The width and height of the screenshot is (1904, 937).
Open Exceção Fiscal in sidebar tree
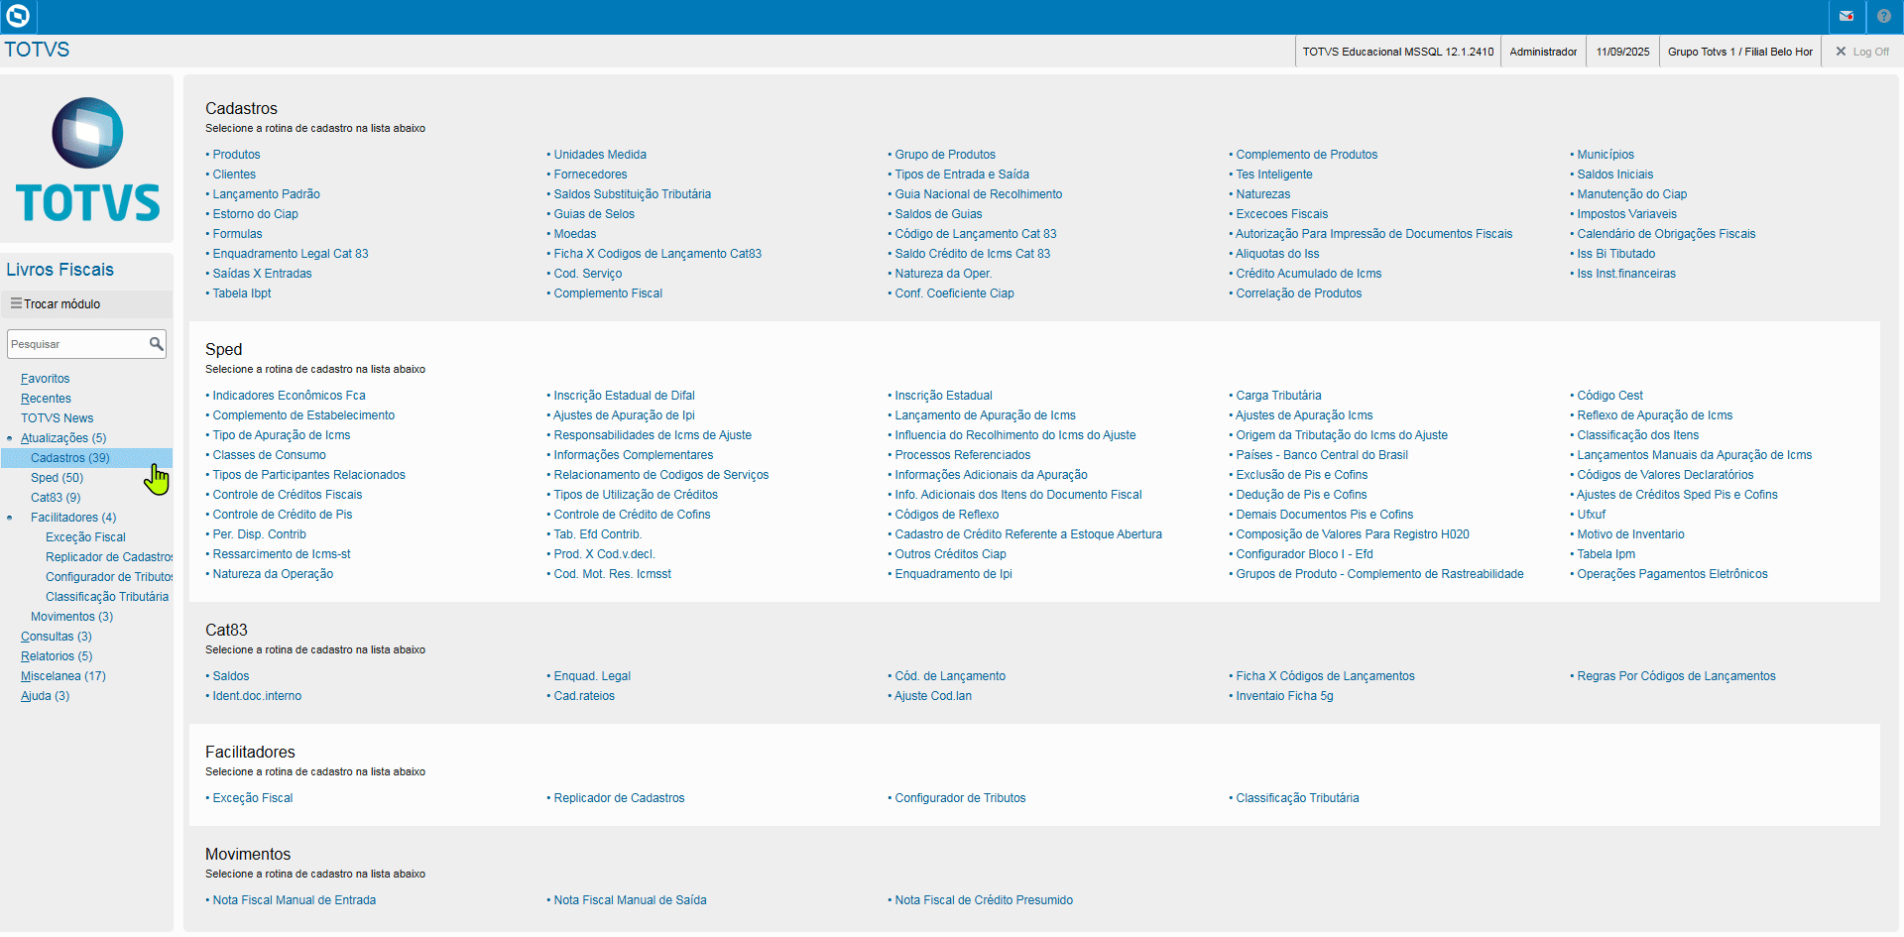coord(85,537)
